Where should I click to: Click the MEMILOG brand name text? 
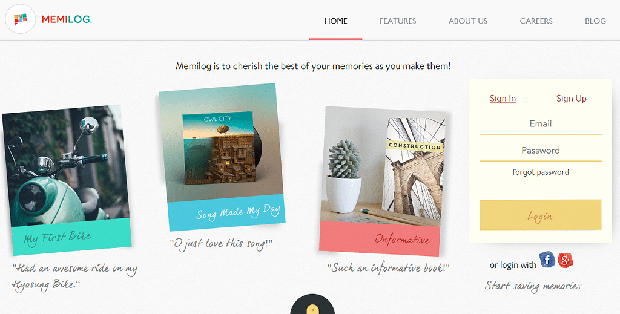(x=67, y=19)
